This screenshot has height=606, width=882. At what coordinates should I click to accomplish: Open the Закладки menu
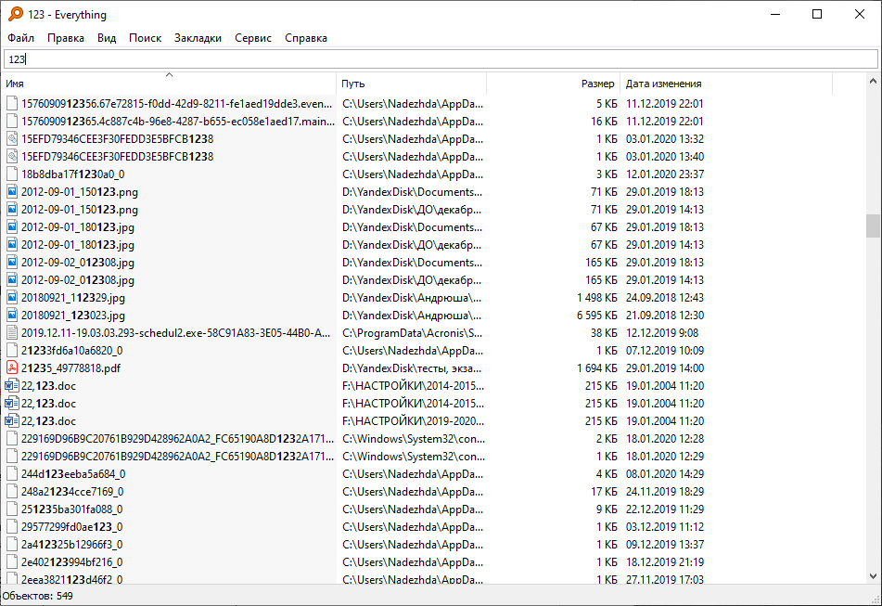coord(198,38)
